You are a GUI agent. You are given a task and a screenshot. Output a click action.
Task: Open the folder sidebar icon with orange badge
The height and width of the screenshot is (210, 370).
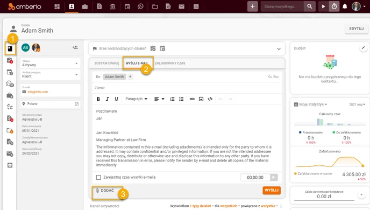point(10,130)
